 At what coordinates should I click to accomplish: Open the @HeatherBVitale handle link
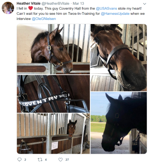coord(55,3)
